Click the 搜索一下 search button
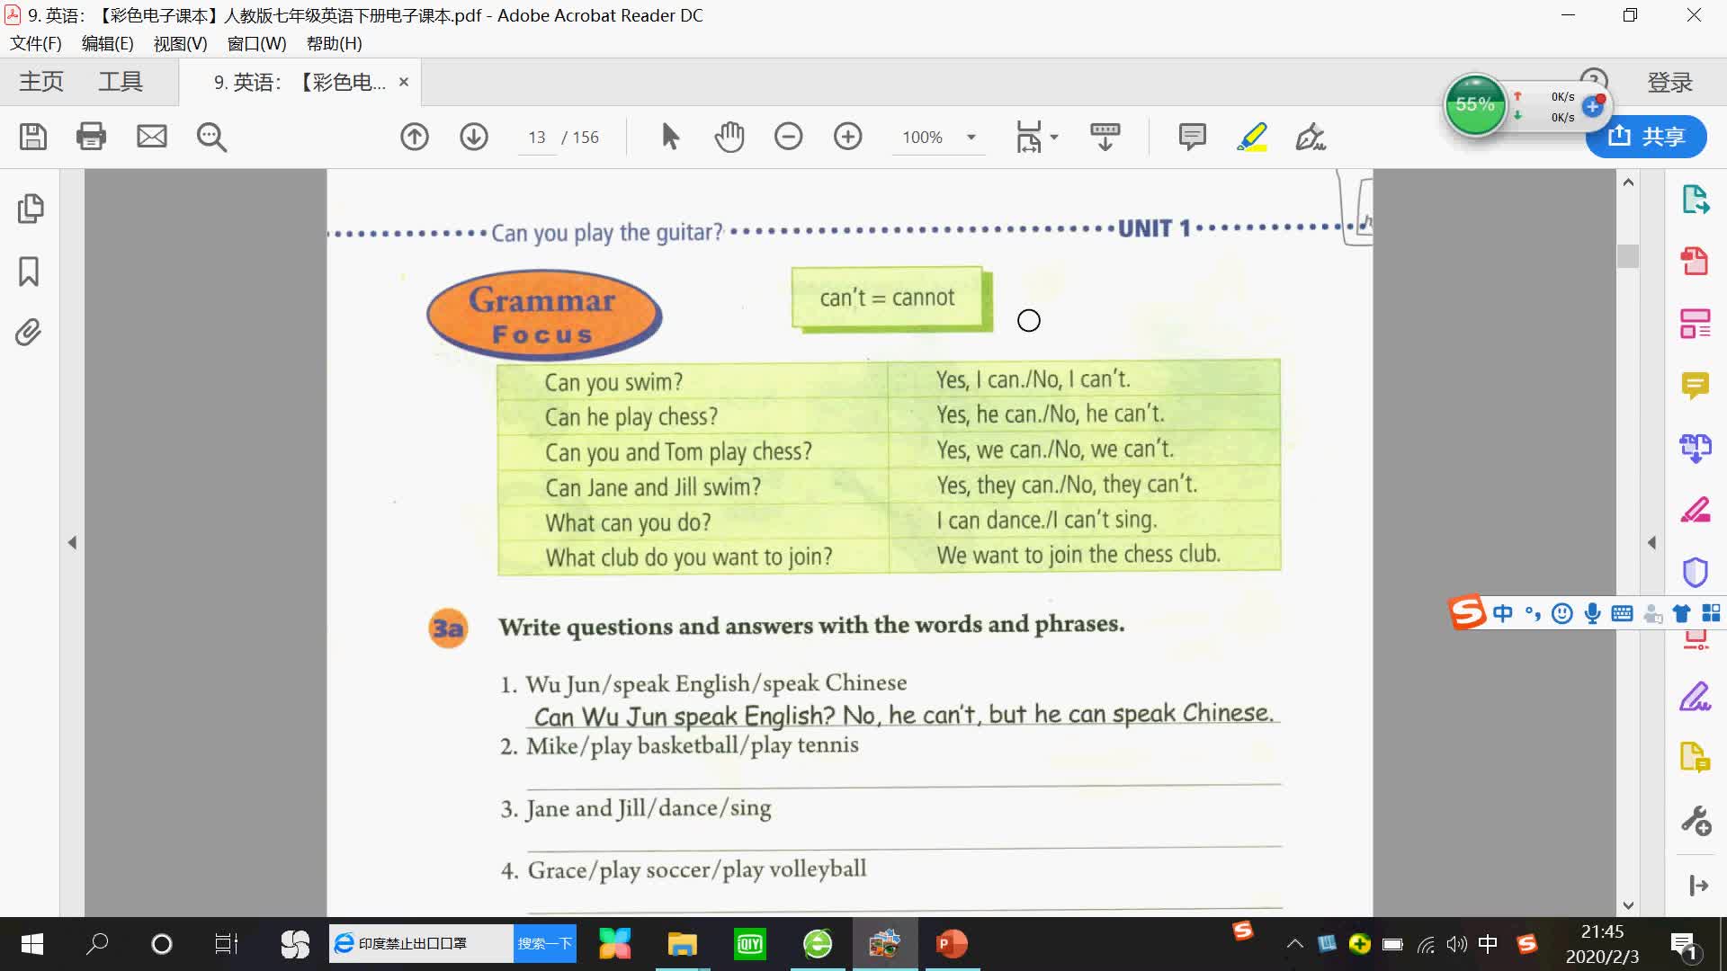This screenshot has width=1727, height=971. (545, 944)
